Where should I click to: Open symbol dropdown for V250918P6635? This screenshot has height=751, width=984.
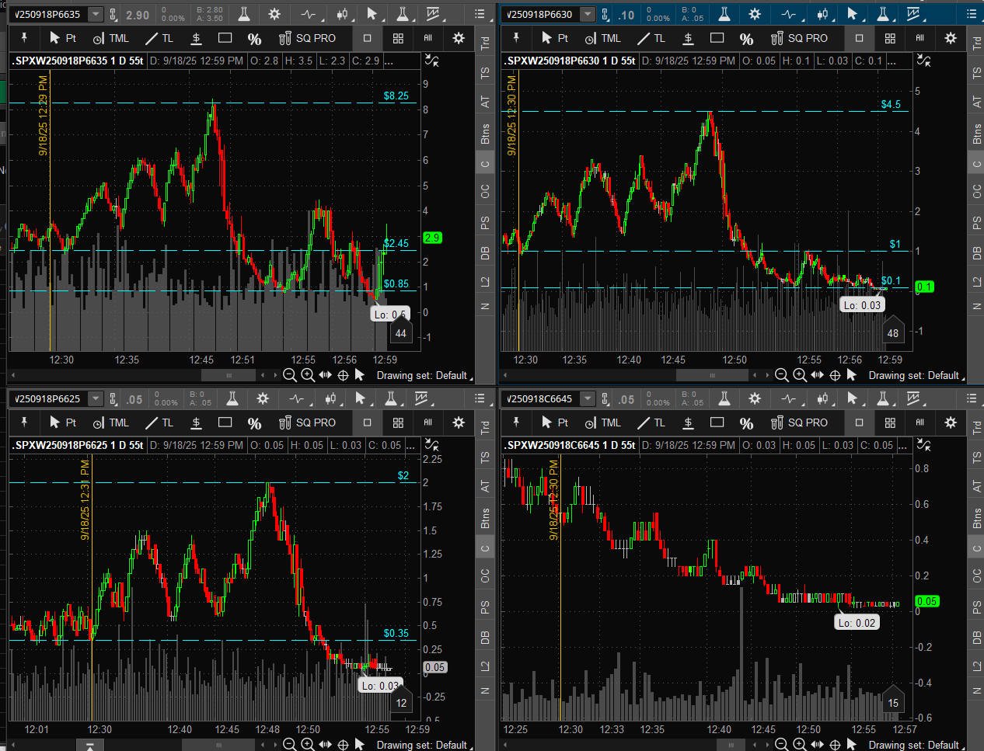pyautogui.click(x=95, y=15)
